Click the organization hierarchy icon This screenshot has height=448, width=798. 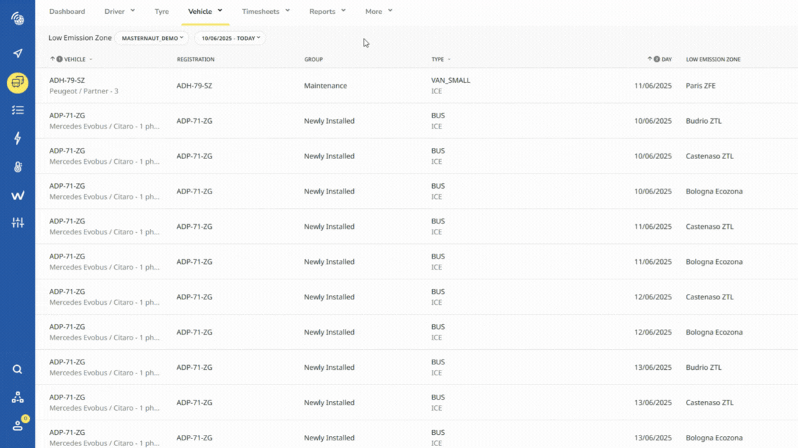[x=17, y=398]
